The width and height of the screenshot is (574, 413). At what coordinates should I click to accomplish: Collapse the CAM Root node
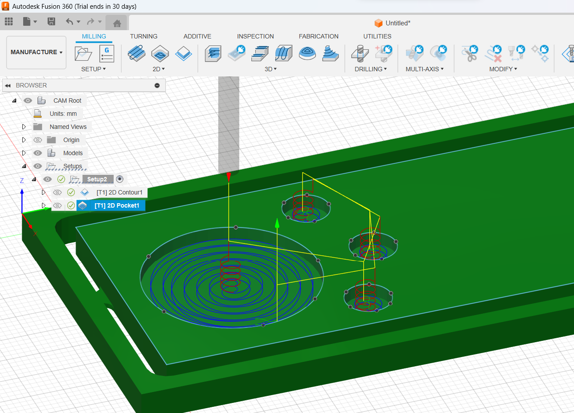click(x=14, y=101)
